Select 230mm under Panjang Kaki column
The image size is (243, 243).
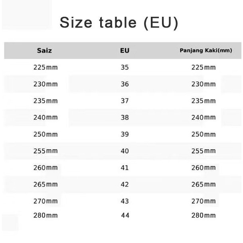(x=203, y=84)
